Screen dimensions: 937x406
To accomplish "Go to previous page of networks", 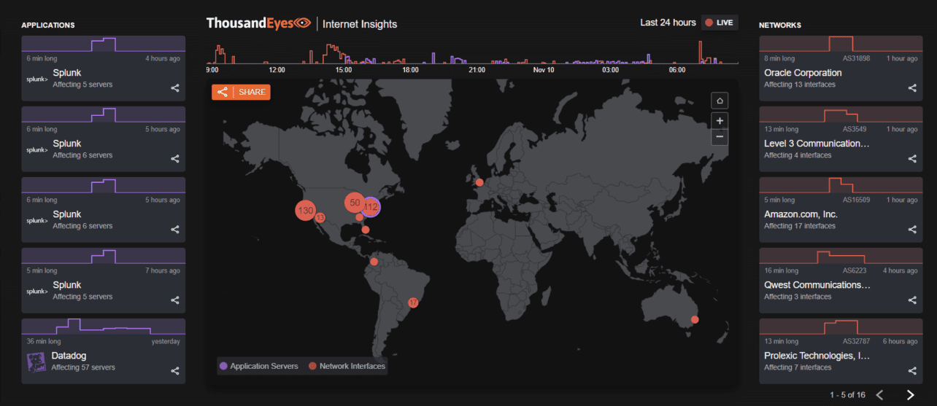I will (x=879, y=395).
